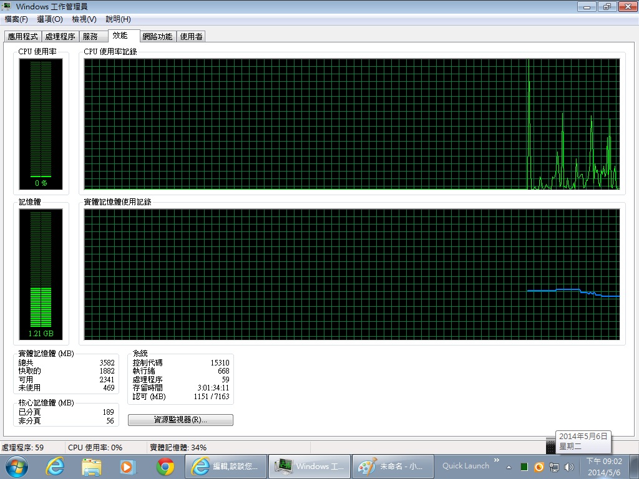Open Windows Media Player from the taskbar
Image resolution: width=639 pixels, height=479 pixels.
[x=127, y=467]
